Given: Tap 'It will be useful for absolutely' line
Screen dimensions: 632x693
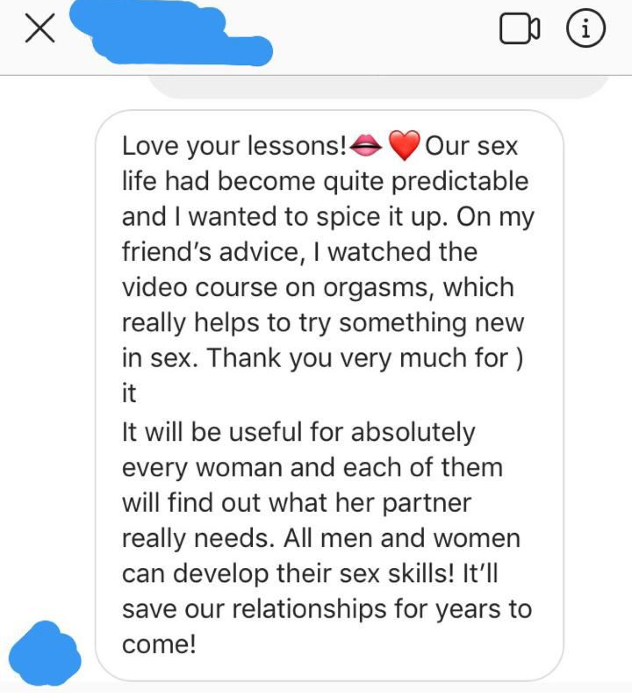Looking at the screenshot, I should 298,432.
